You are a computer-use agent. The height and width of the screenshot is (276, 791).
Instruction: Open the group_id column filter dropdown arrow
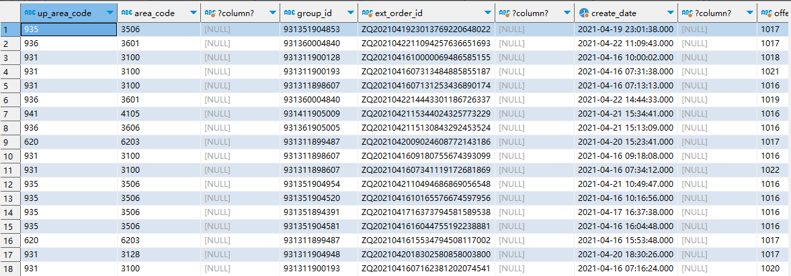(x=351, y=13)
